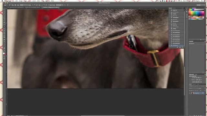The image size is (207, 116).
Task: Add a Levels adjustment
Action: pyautogui.click(x=195, y=78)
